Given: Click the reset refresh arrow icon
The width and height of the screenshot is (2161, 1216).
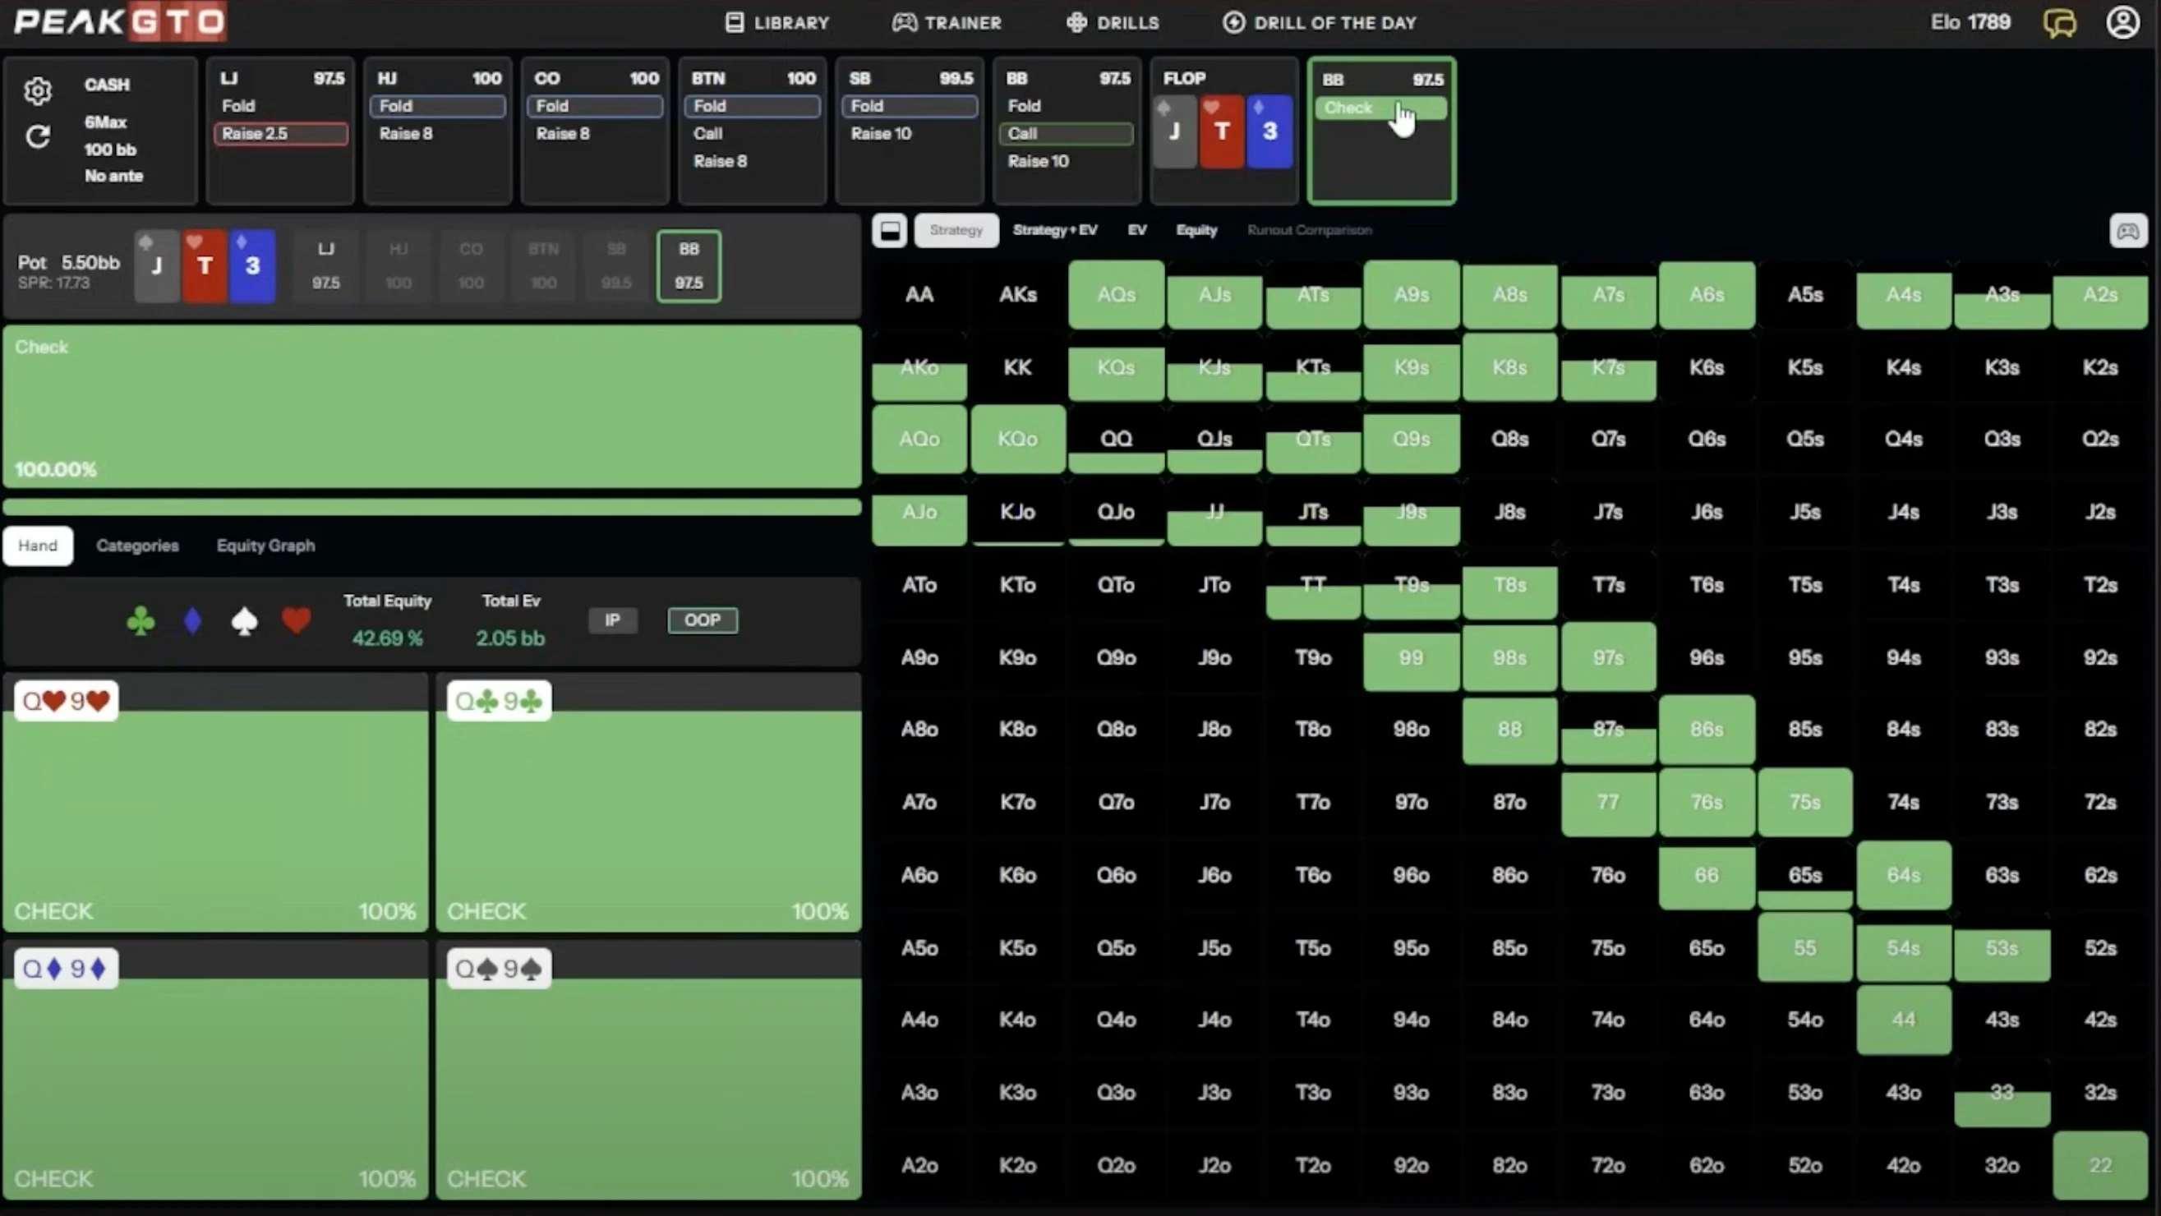Looking at the screenshot, I should 38,136.
